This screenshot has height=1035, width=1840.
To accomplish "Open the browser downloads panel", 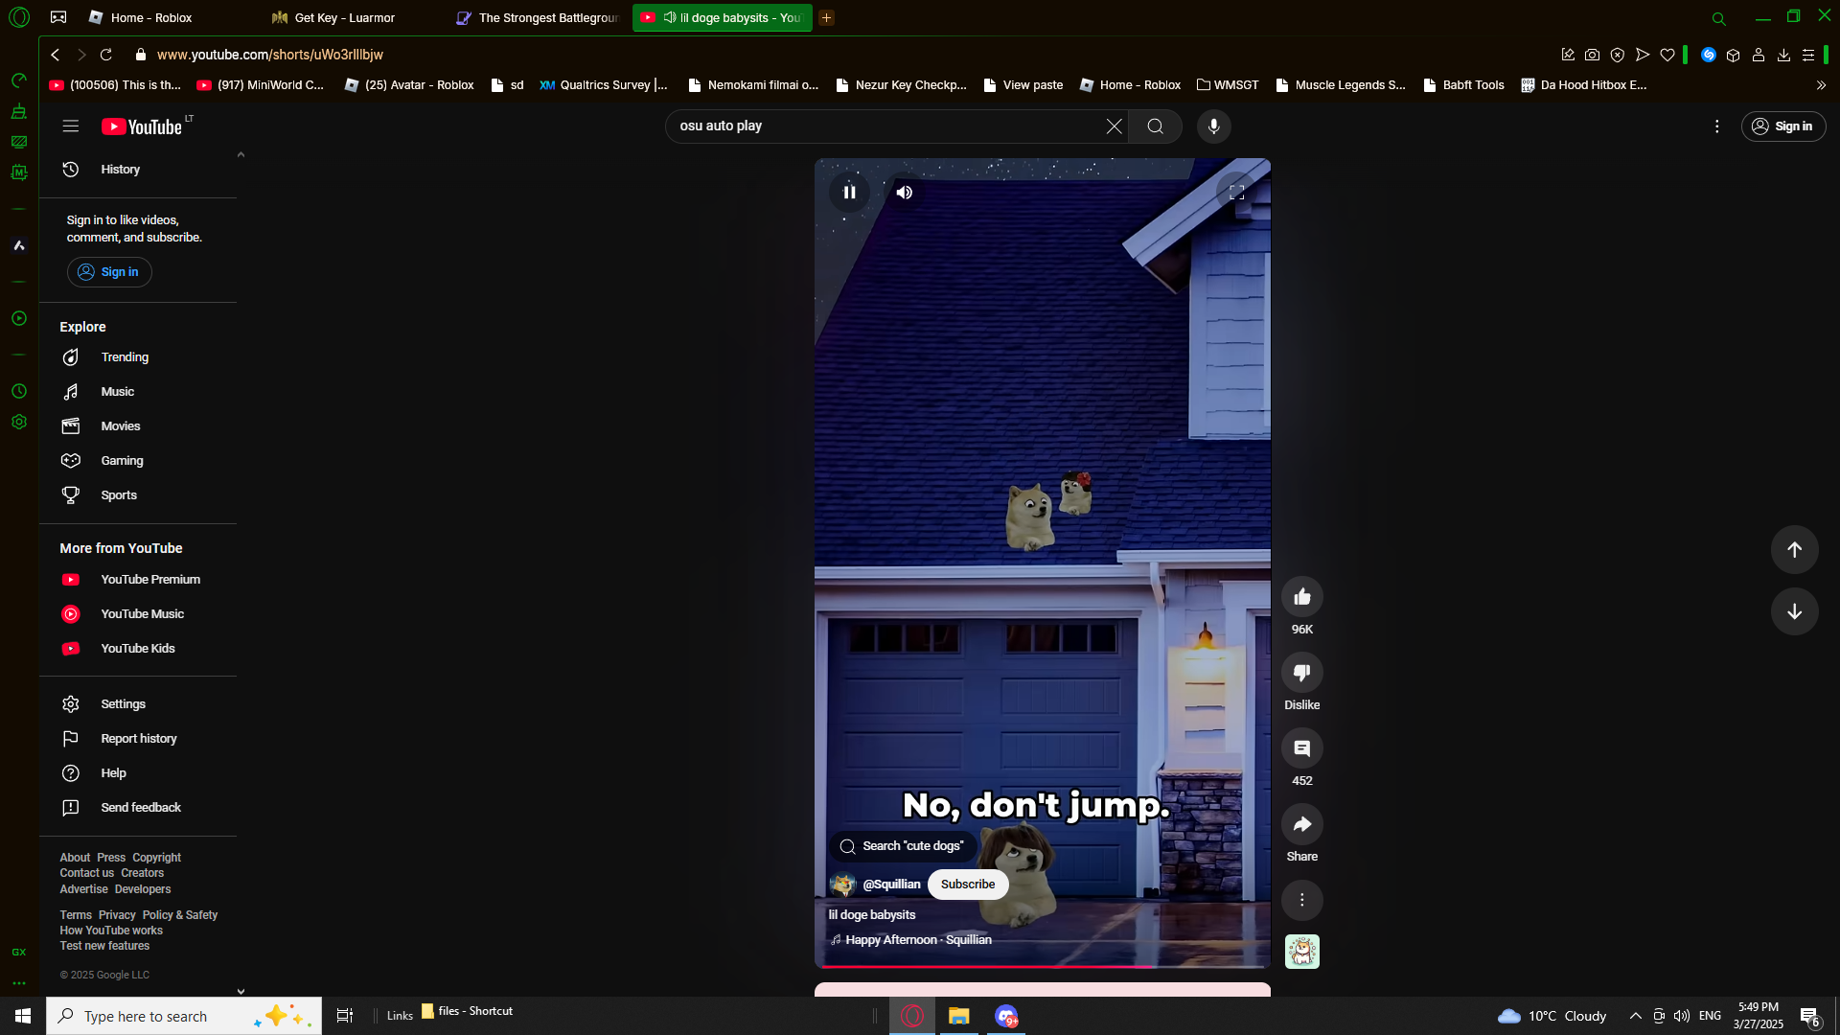I will (x=1783, y=56).
